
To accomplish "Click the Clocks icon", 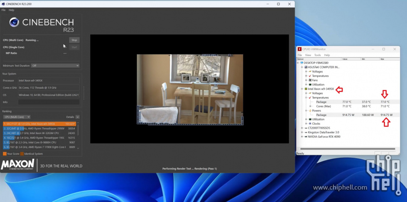I will click(x=310, y=124).
